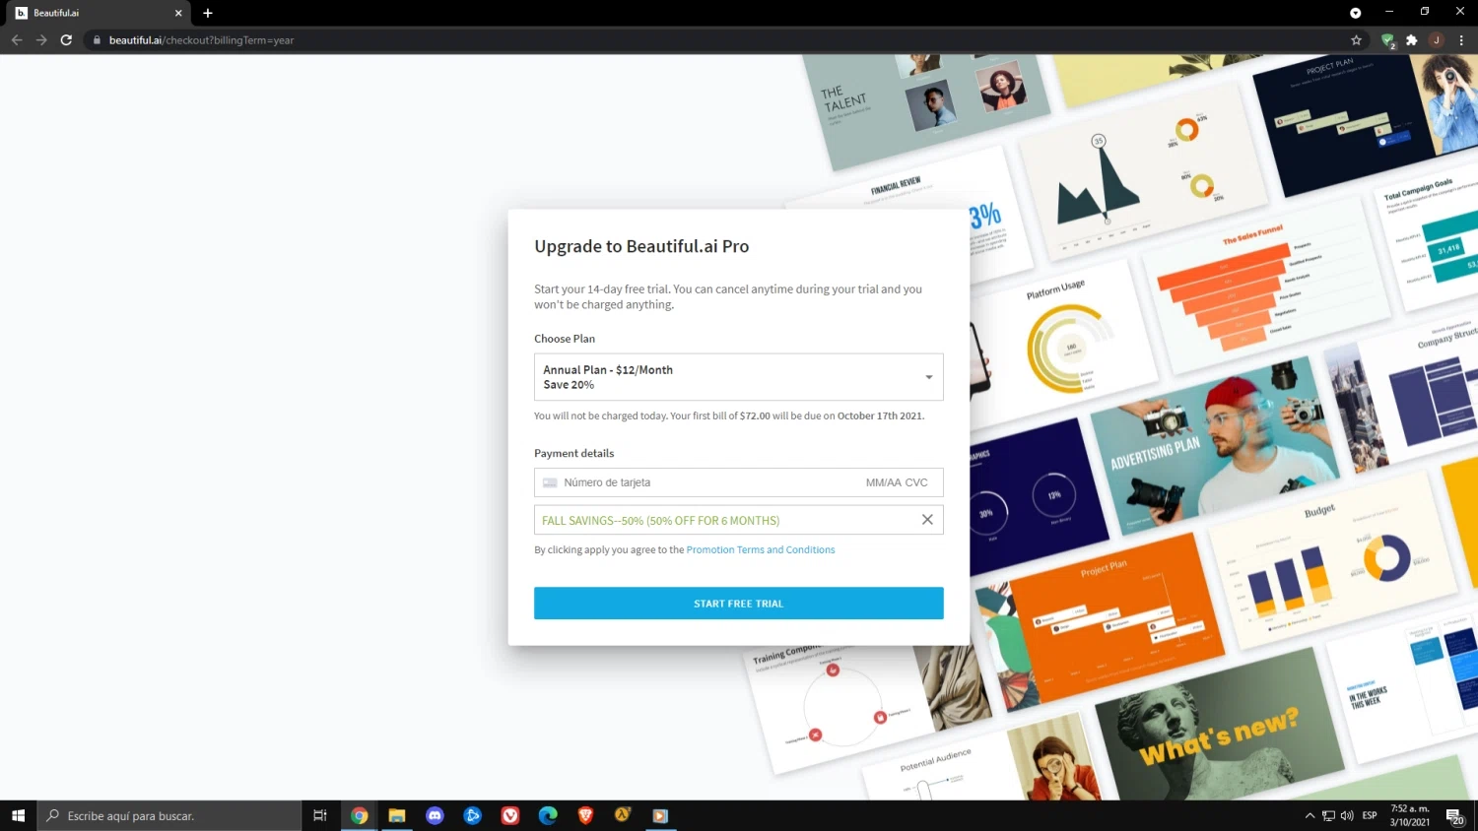Open the Chrome profile J avatar
Image resolution: width=1478 pixels, height=831 pixels.
1437,40
